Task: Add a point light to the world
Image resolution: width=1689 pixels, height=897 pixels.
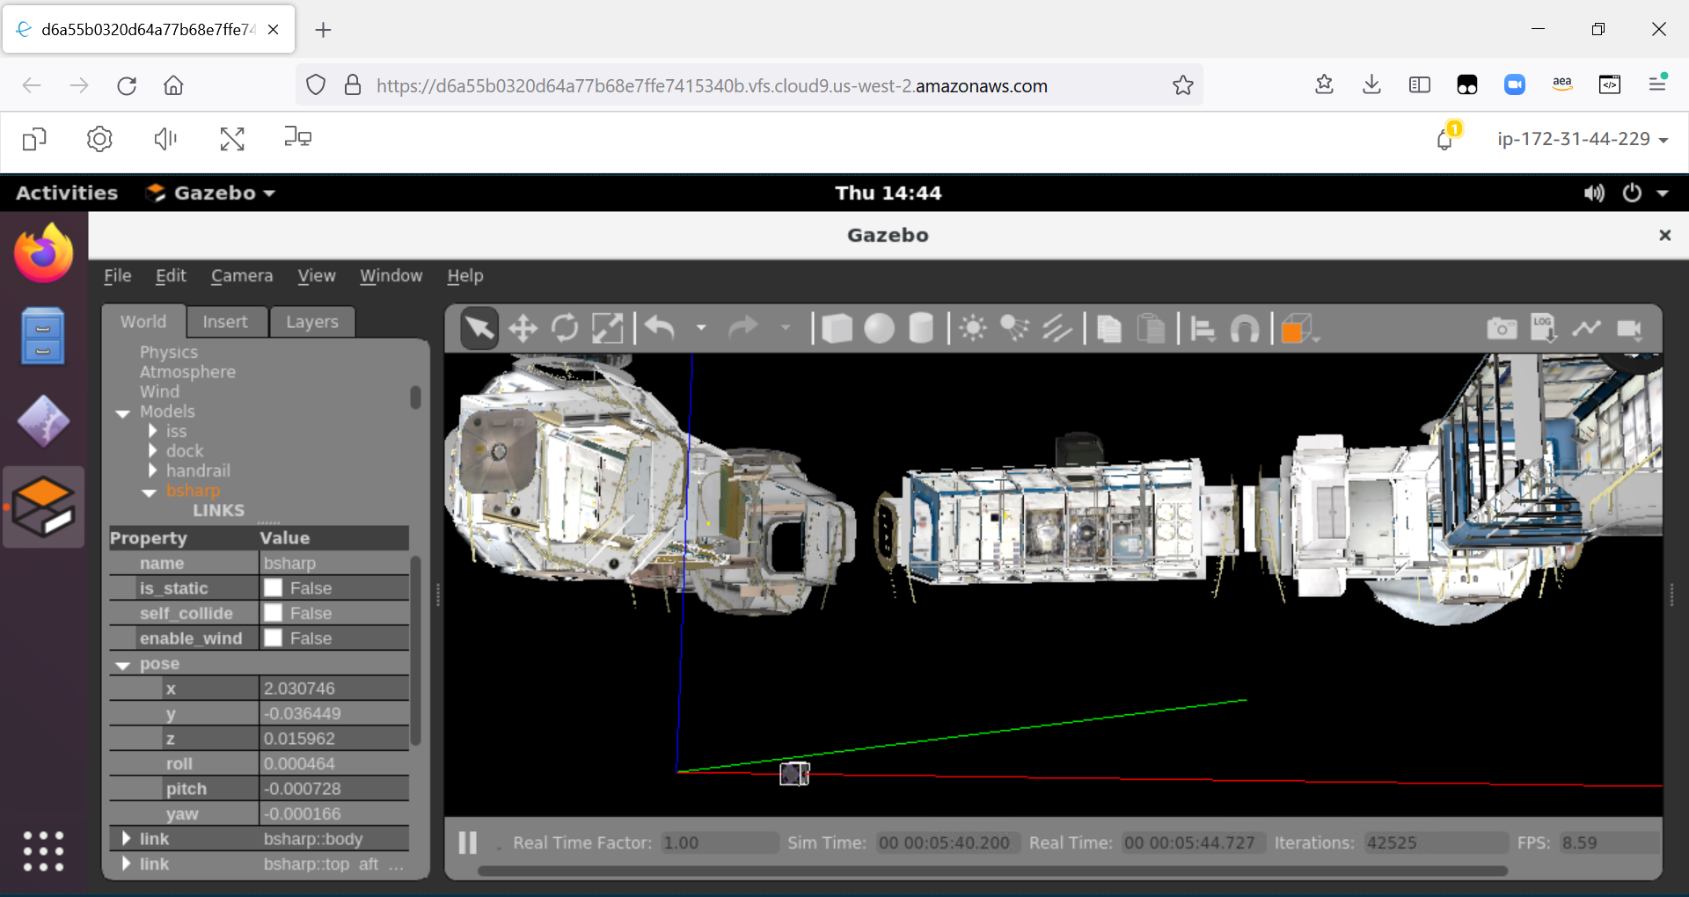Action: (x=972, y=328)
